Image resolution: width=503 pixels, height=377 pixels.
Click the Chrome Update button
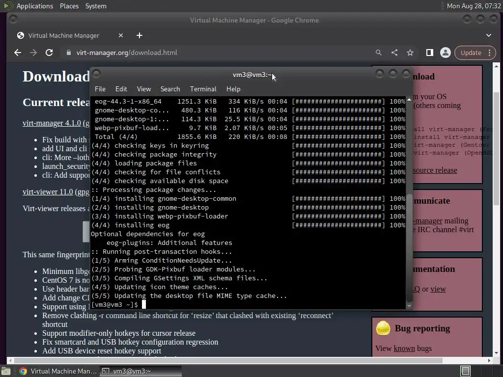(471, 53)
